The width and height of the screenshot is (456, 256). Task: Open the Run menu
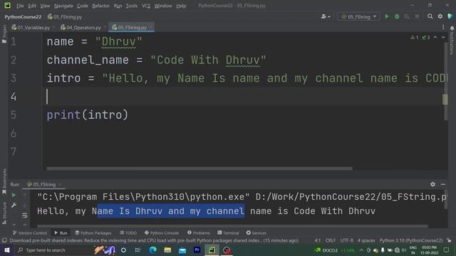[x=118, y=6]
